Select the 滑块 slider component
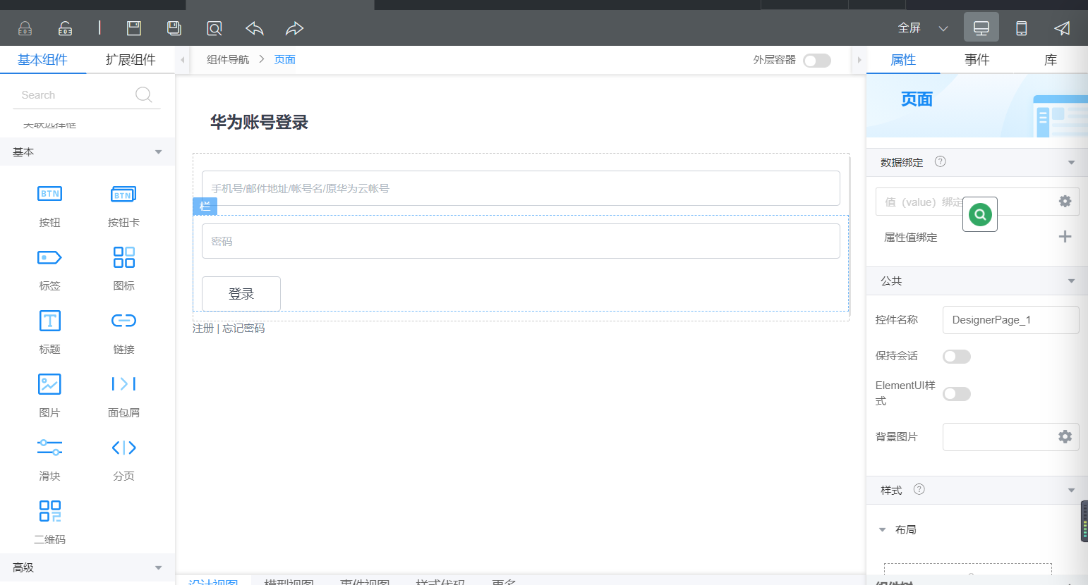This screenshot has height=585, width=1088. click(x=49, y=460)
